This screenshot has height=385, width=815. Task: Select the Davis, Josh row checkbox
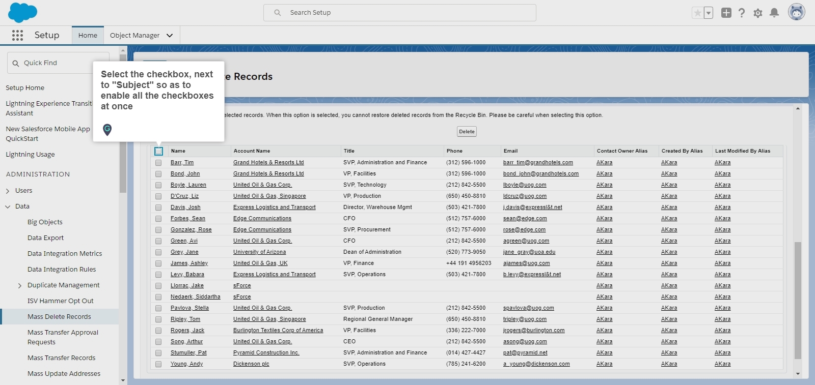pos(158,208)
